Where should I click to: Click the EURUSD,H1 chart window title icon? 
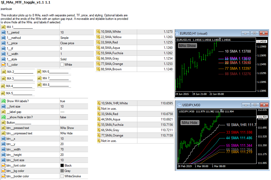[x=177, y=34]
